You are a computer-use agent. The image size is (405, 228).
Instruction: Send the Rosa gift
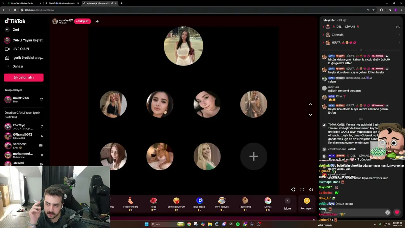(153, 204)
